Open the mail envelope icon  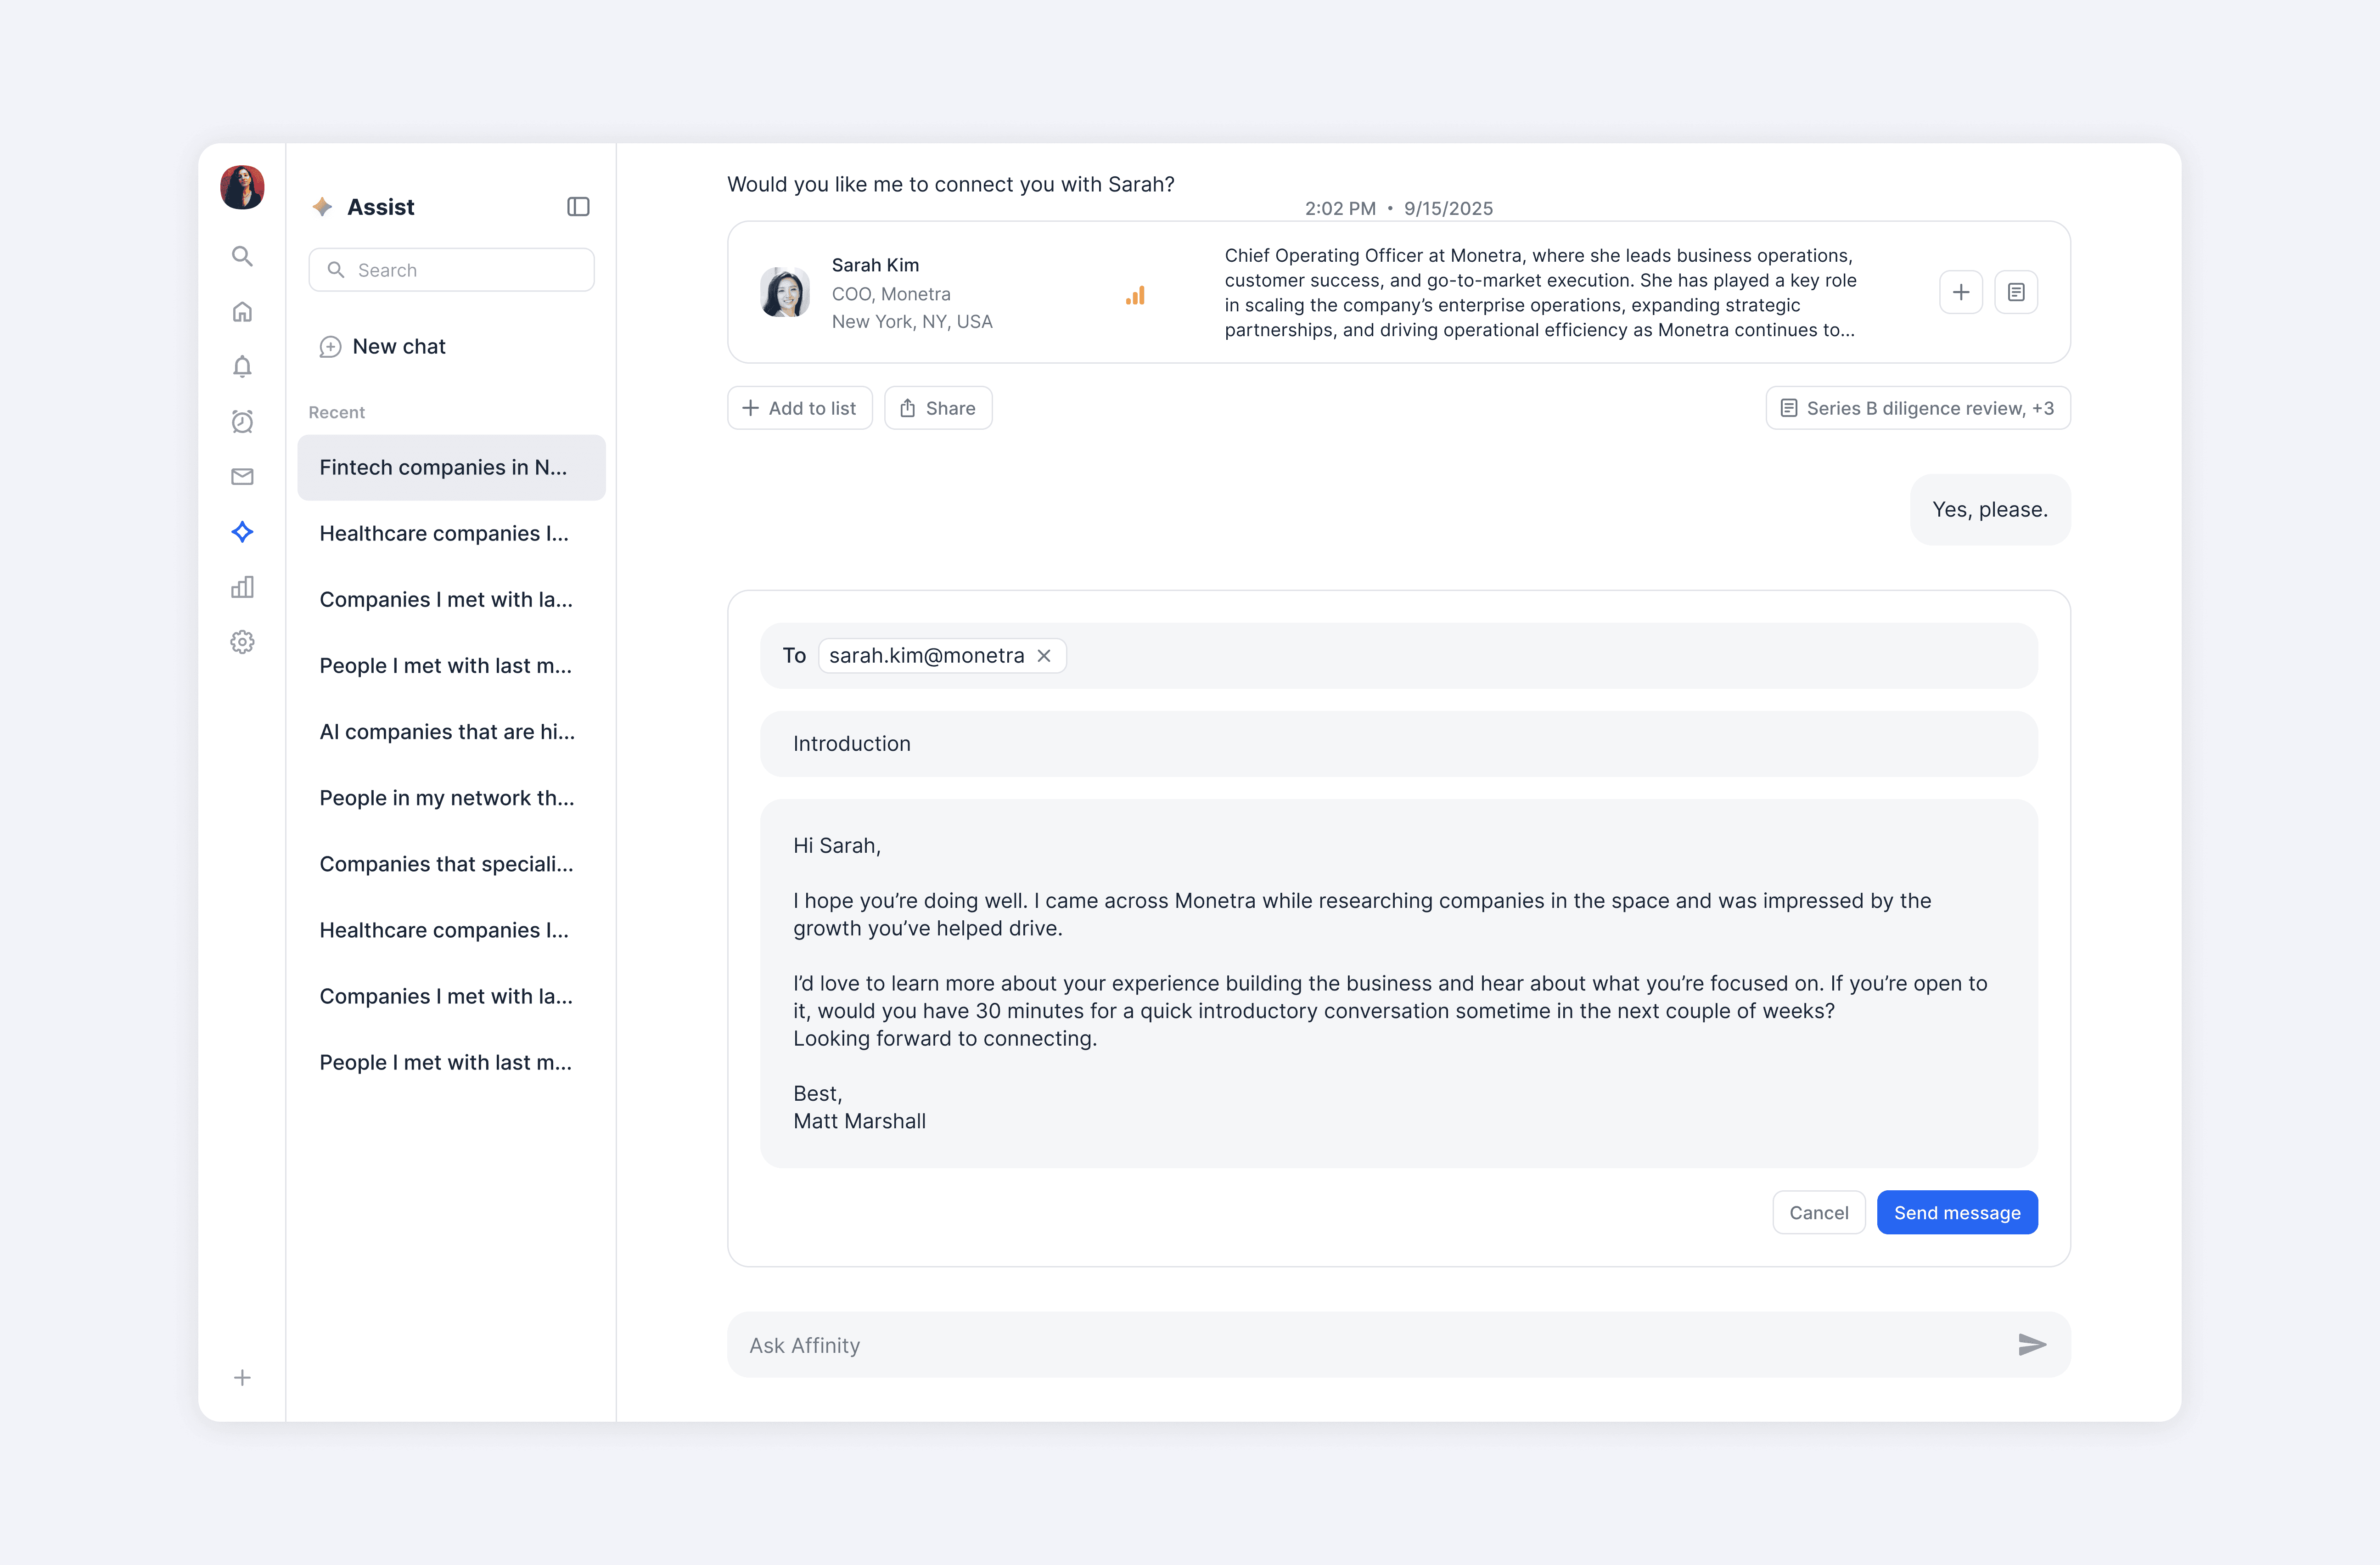242,476
